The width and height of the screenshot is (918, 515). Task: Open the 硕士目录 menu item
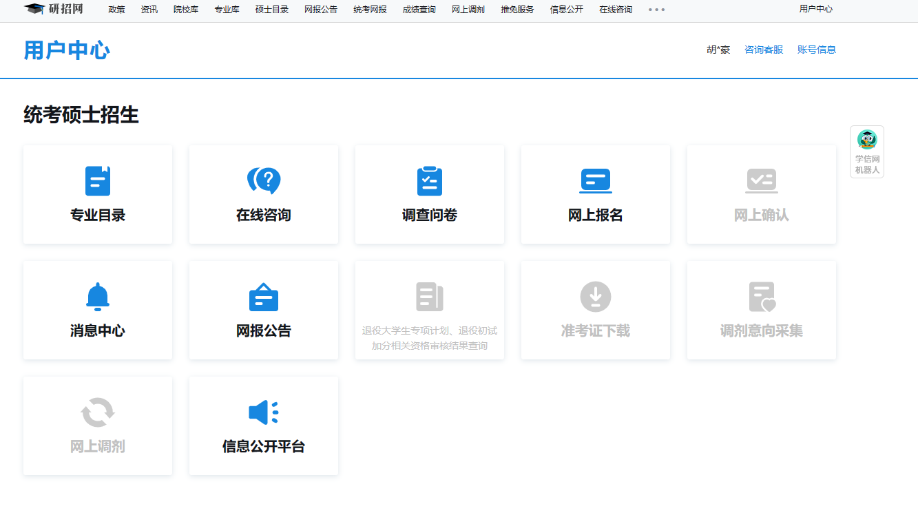(x=271, y=10)
